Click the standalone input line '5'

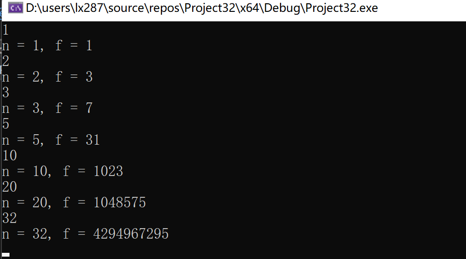tap(6, 124)
